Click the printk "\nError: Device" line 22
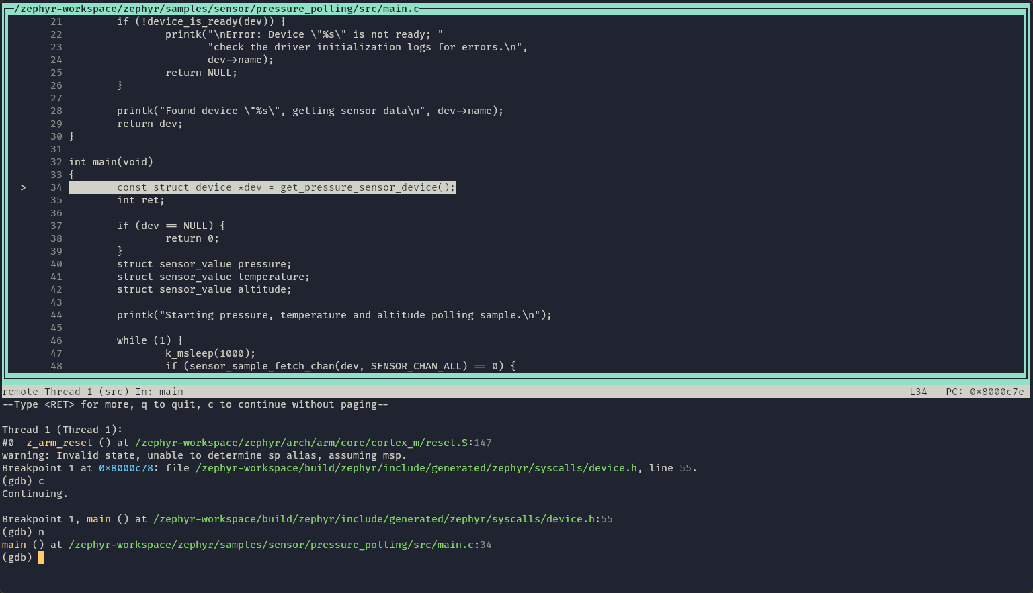This screenshot has width=1033, height=593. tap(304, 34)
